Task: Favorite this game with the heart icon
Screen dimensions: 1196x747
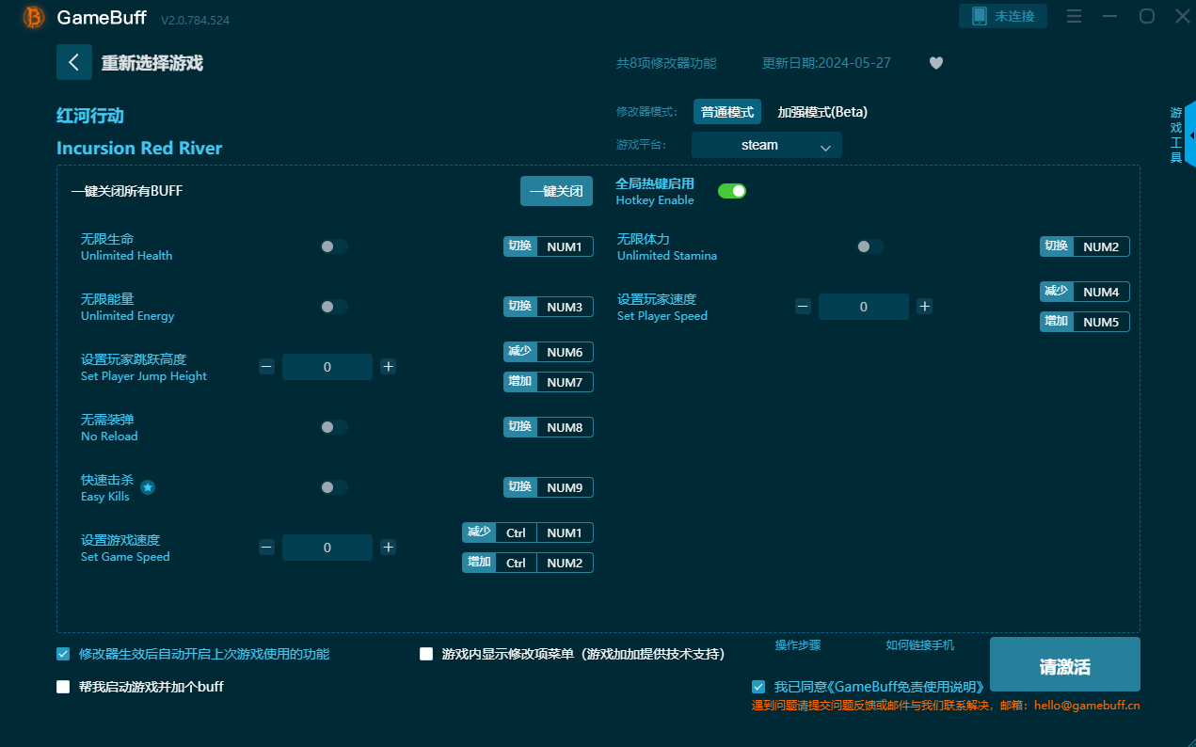Action: coord(936,63)
